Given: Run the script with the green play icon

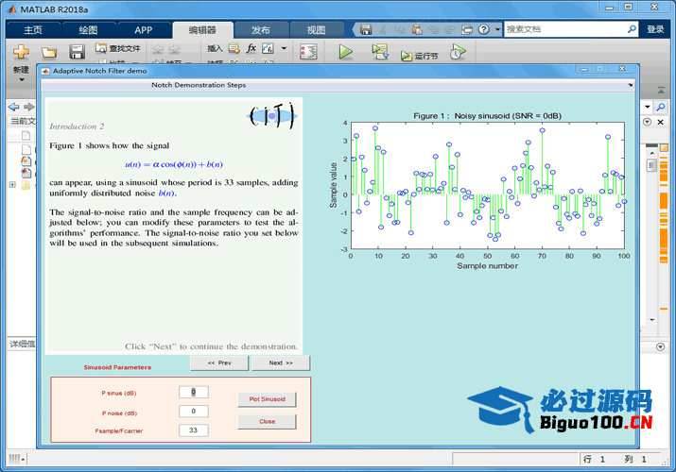Looking at the screenshot, I should pyautogui.click(x=345, y=52).
